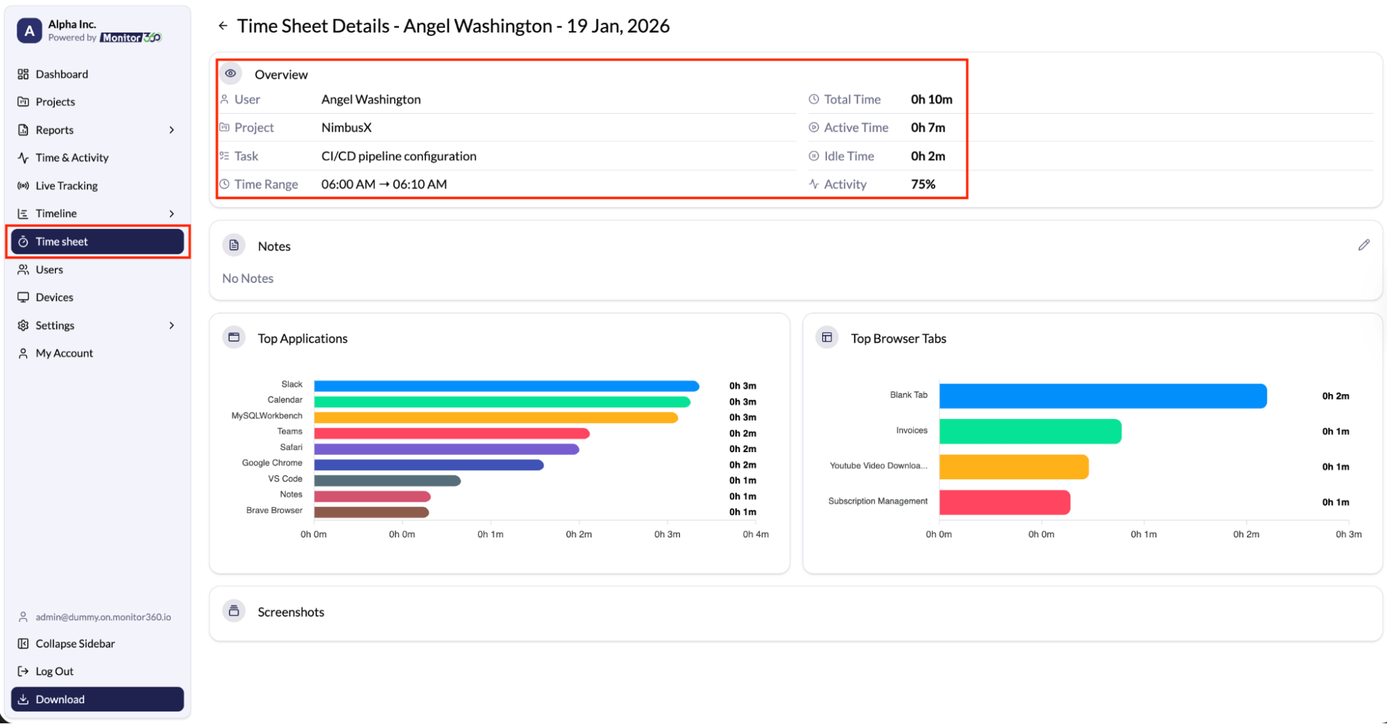Click the red Teams bar

(x=452, y=433)
